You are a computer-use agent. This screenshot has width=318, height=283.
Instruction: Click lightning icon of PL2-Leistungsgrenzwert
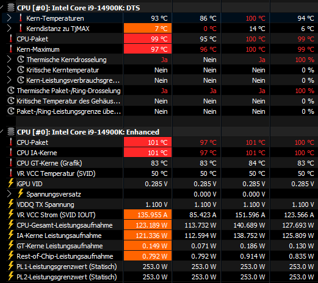pyautogui.click(x=11, y=276)
